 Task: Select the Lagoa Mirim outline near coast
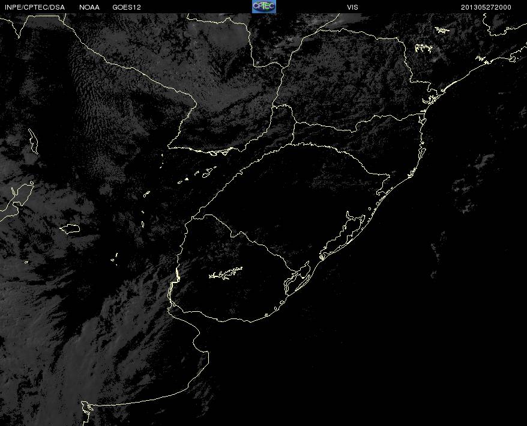coord(298,278)
